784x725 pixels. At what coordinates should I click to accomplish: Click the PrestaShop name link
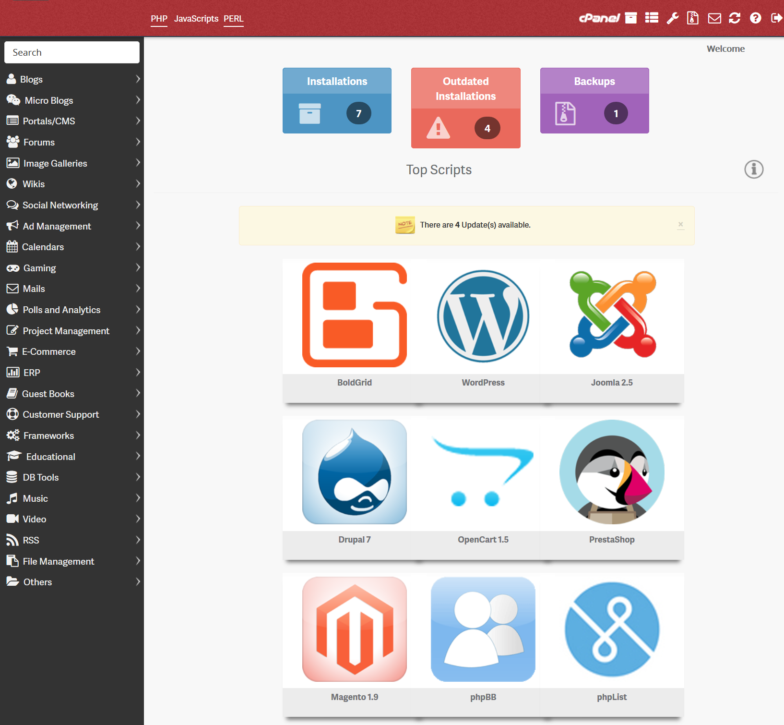(x=612, y=540)
